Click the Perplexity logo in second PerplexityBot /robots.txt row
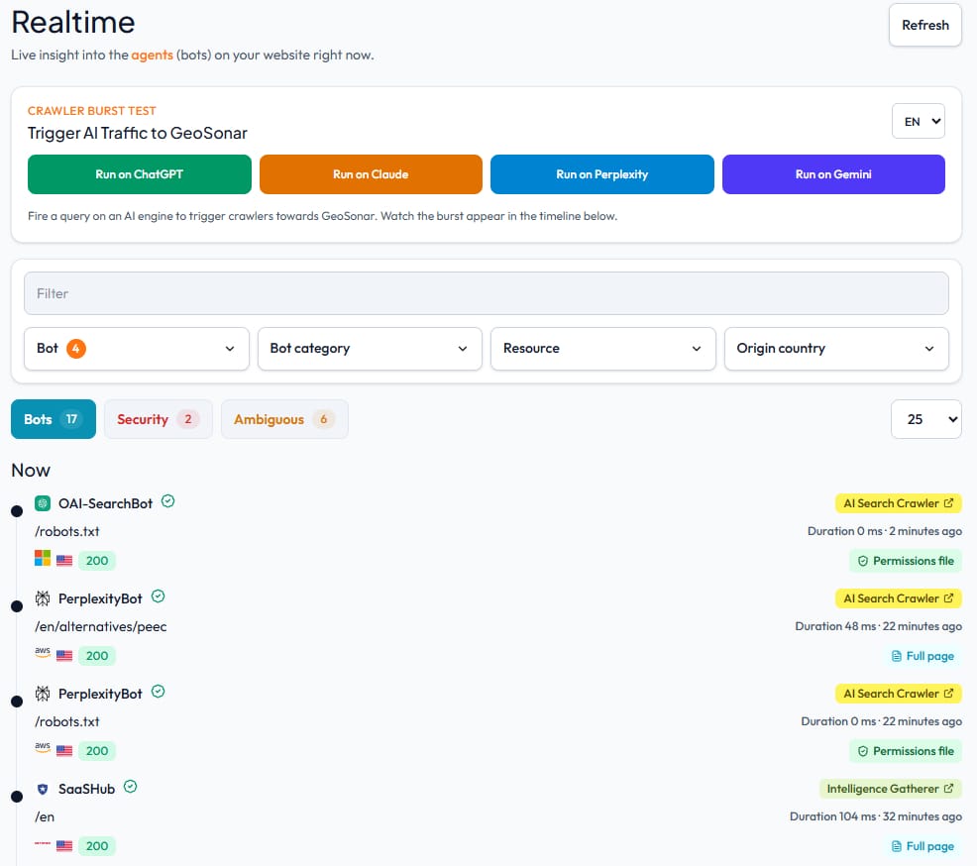Viewport: 977px width, 866px height. (43, 694)
